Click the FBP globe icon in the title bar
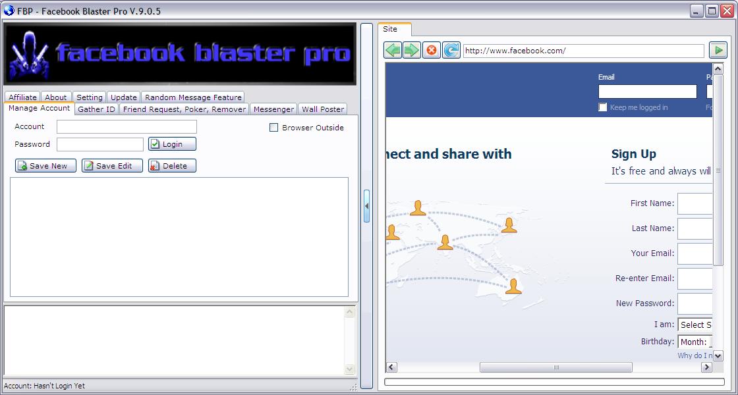Viewport: 738px width, 395px height. pos(7,11)
